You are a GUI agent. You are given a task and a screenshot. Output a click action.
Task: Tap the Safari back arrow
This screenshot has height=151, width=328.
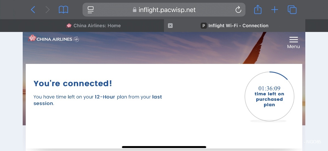coord(33,10)
